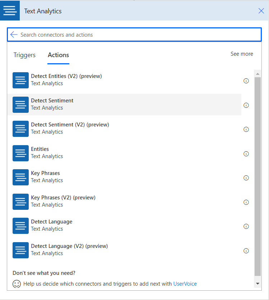The width and height of the screenshot is (269, 300).
Task: Open info for Detect Entities (V2) preview
Action: click(246, 81)
